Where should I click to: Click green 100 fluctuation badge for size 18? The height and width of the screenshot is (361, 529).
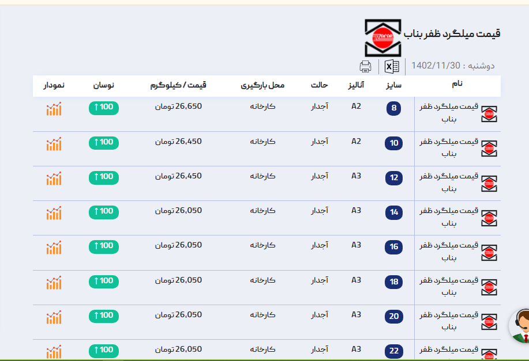click(x=104, y=281)
